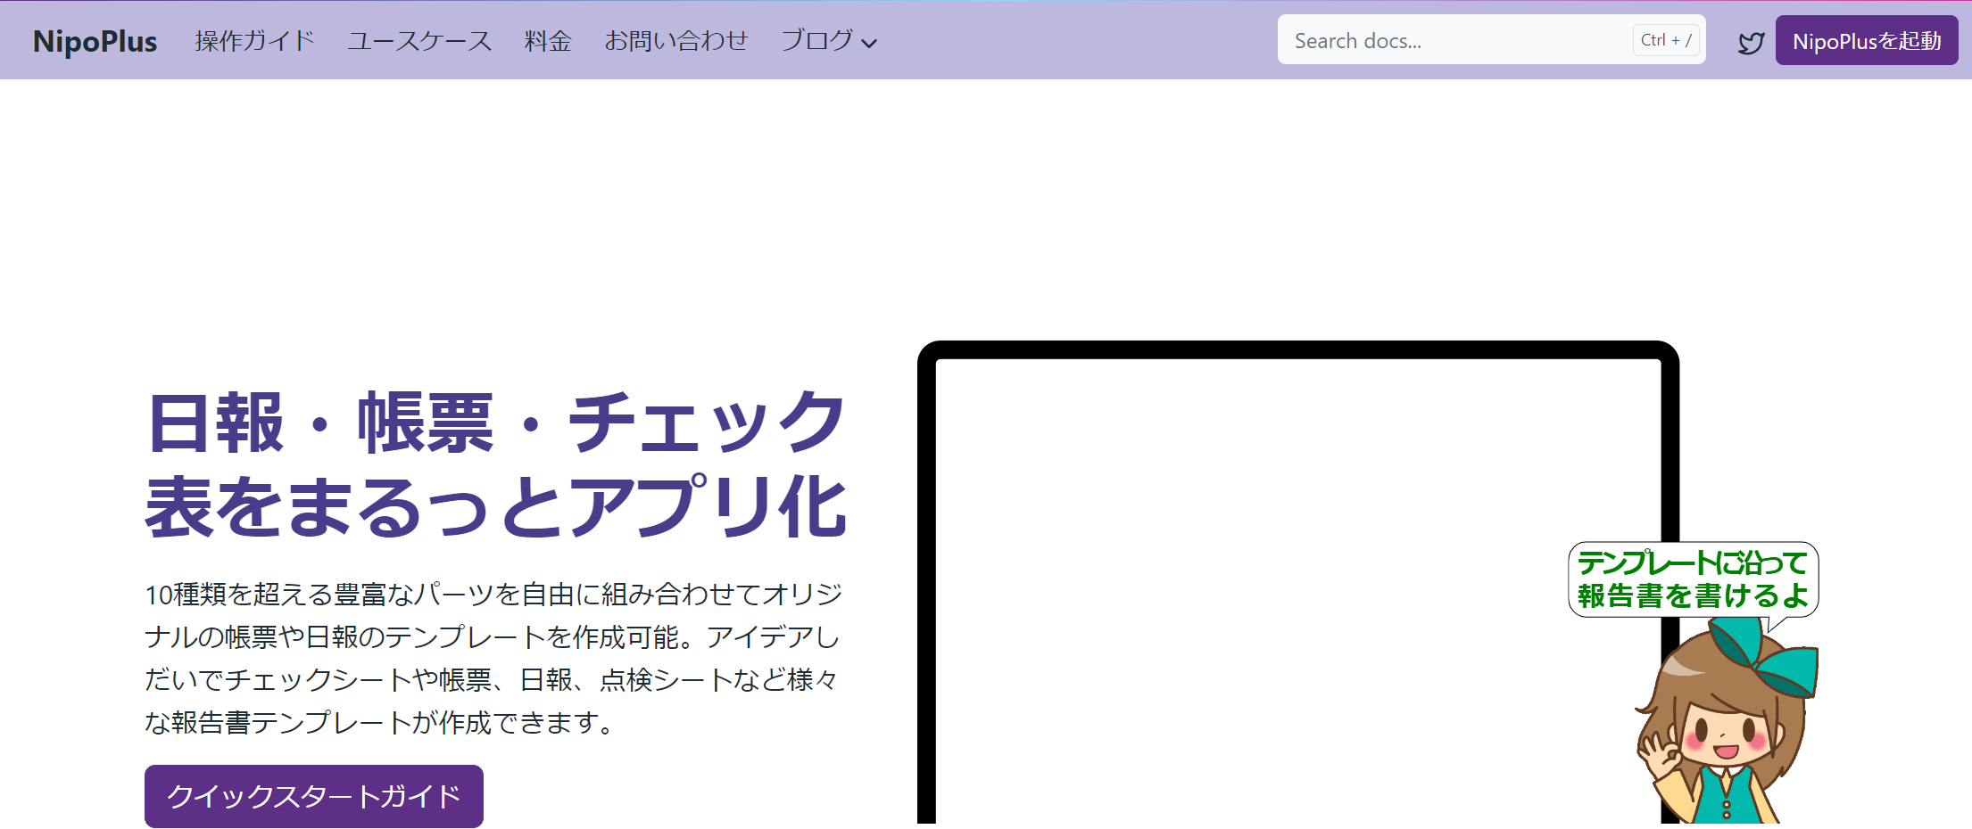Image resolution: width=1972 pixels, height=829 pixels.
Task: Click the 10種類を超える description paragraph
Action: (x=493, y=658)
